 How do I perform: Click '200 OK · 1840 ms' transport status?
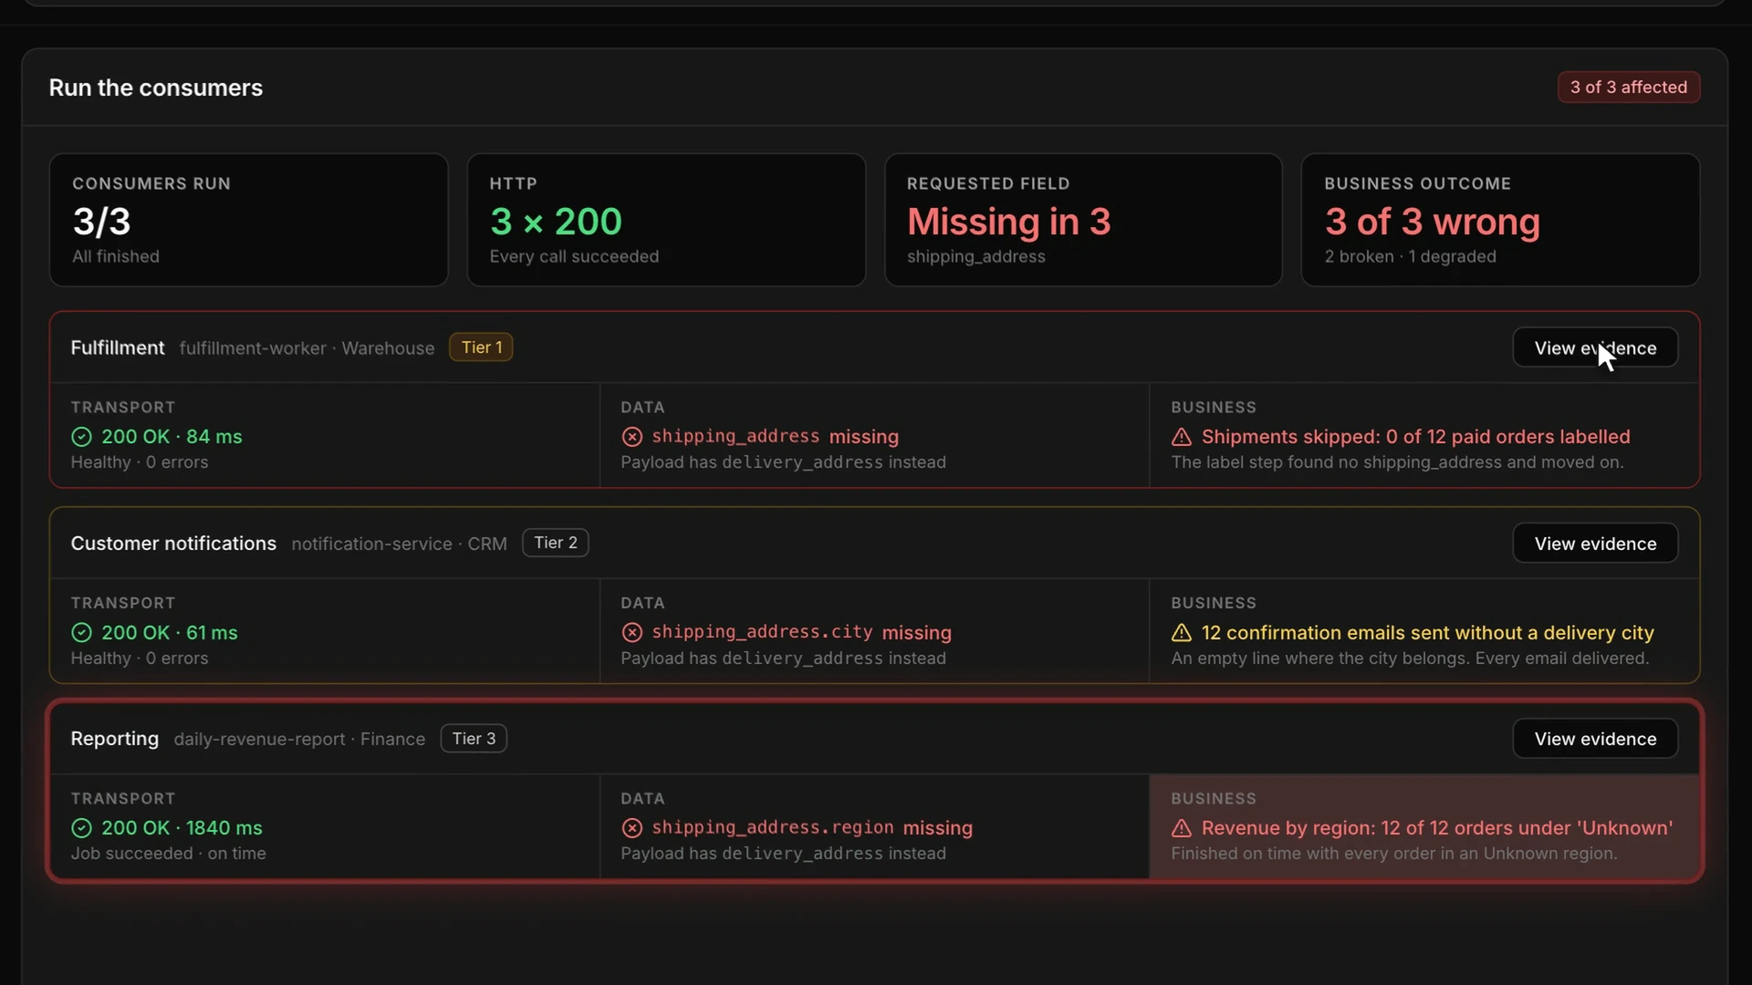[182, 828]
